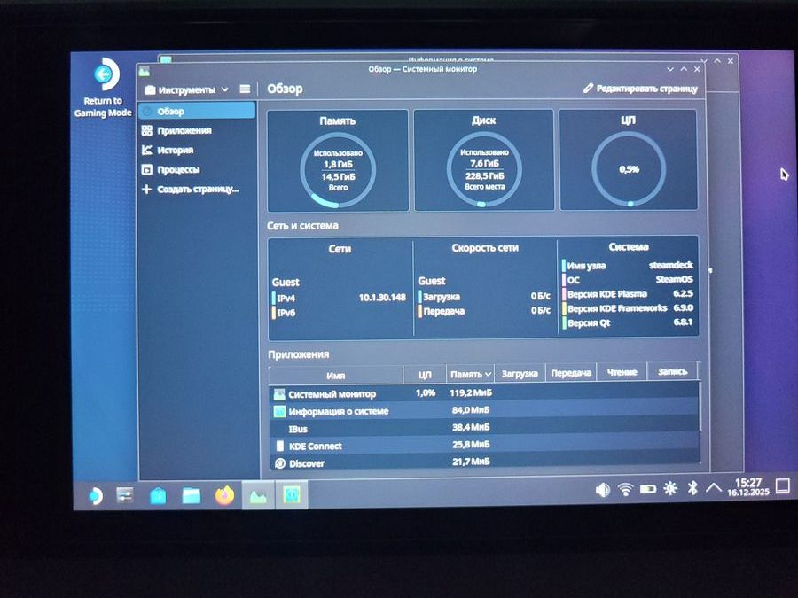Show hidden system tray icons arrow
This screenshot has width=798, height=598.
click(x=715, y=488)
